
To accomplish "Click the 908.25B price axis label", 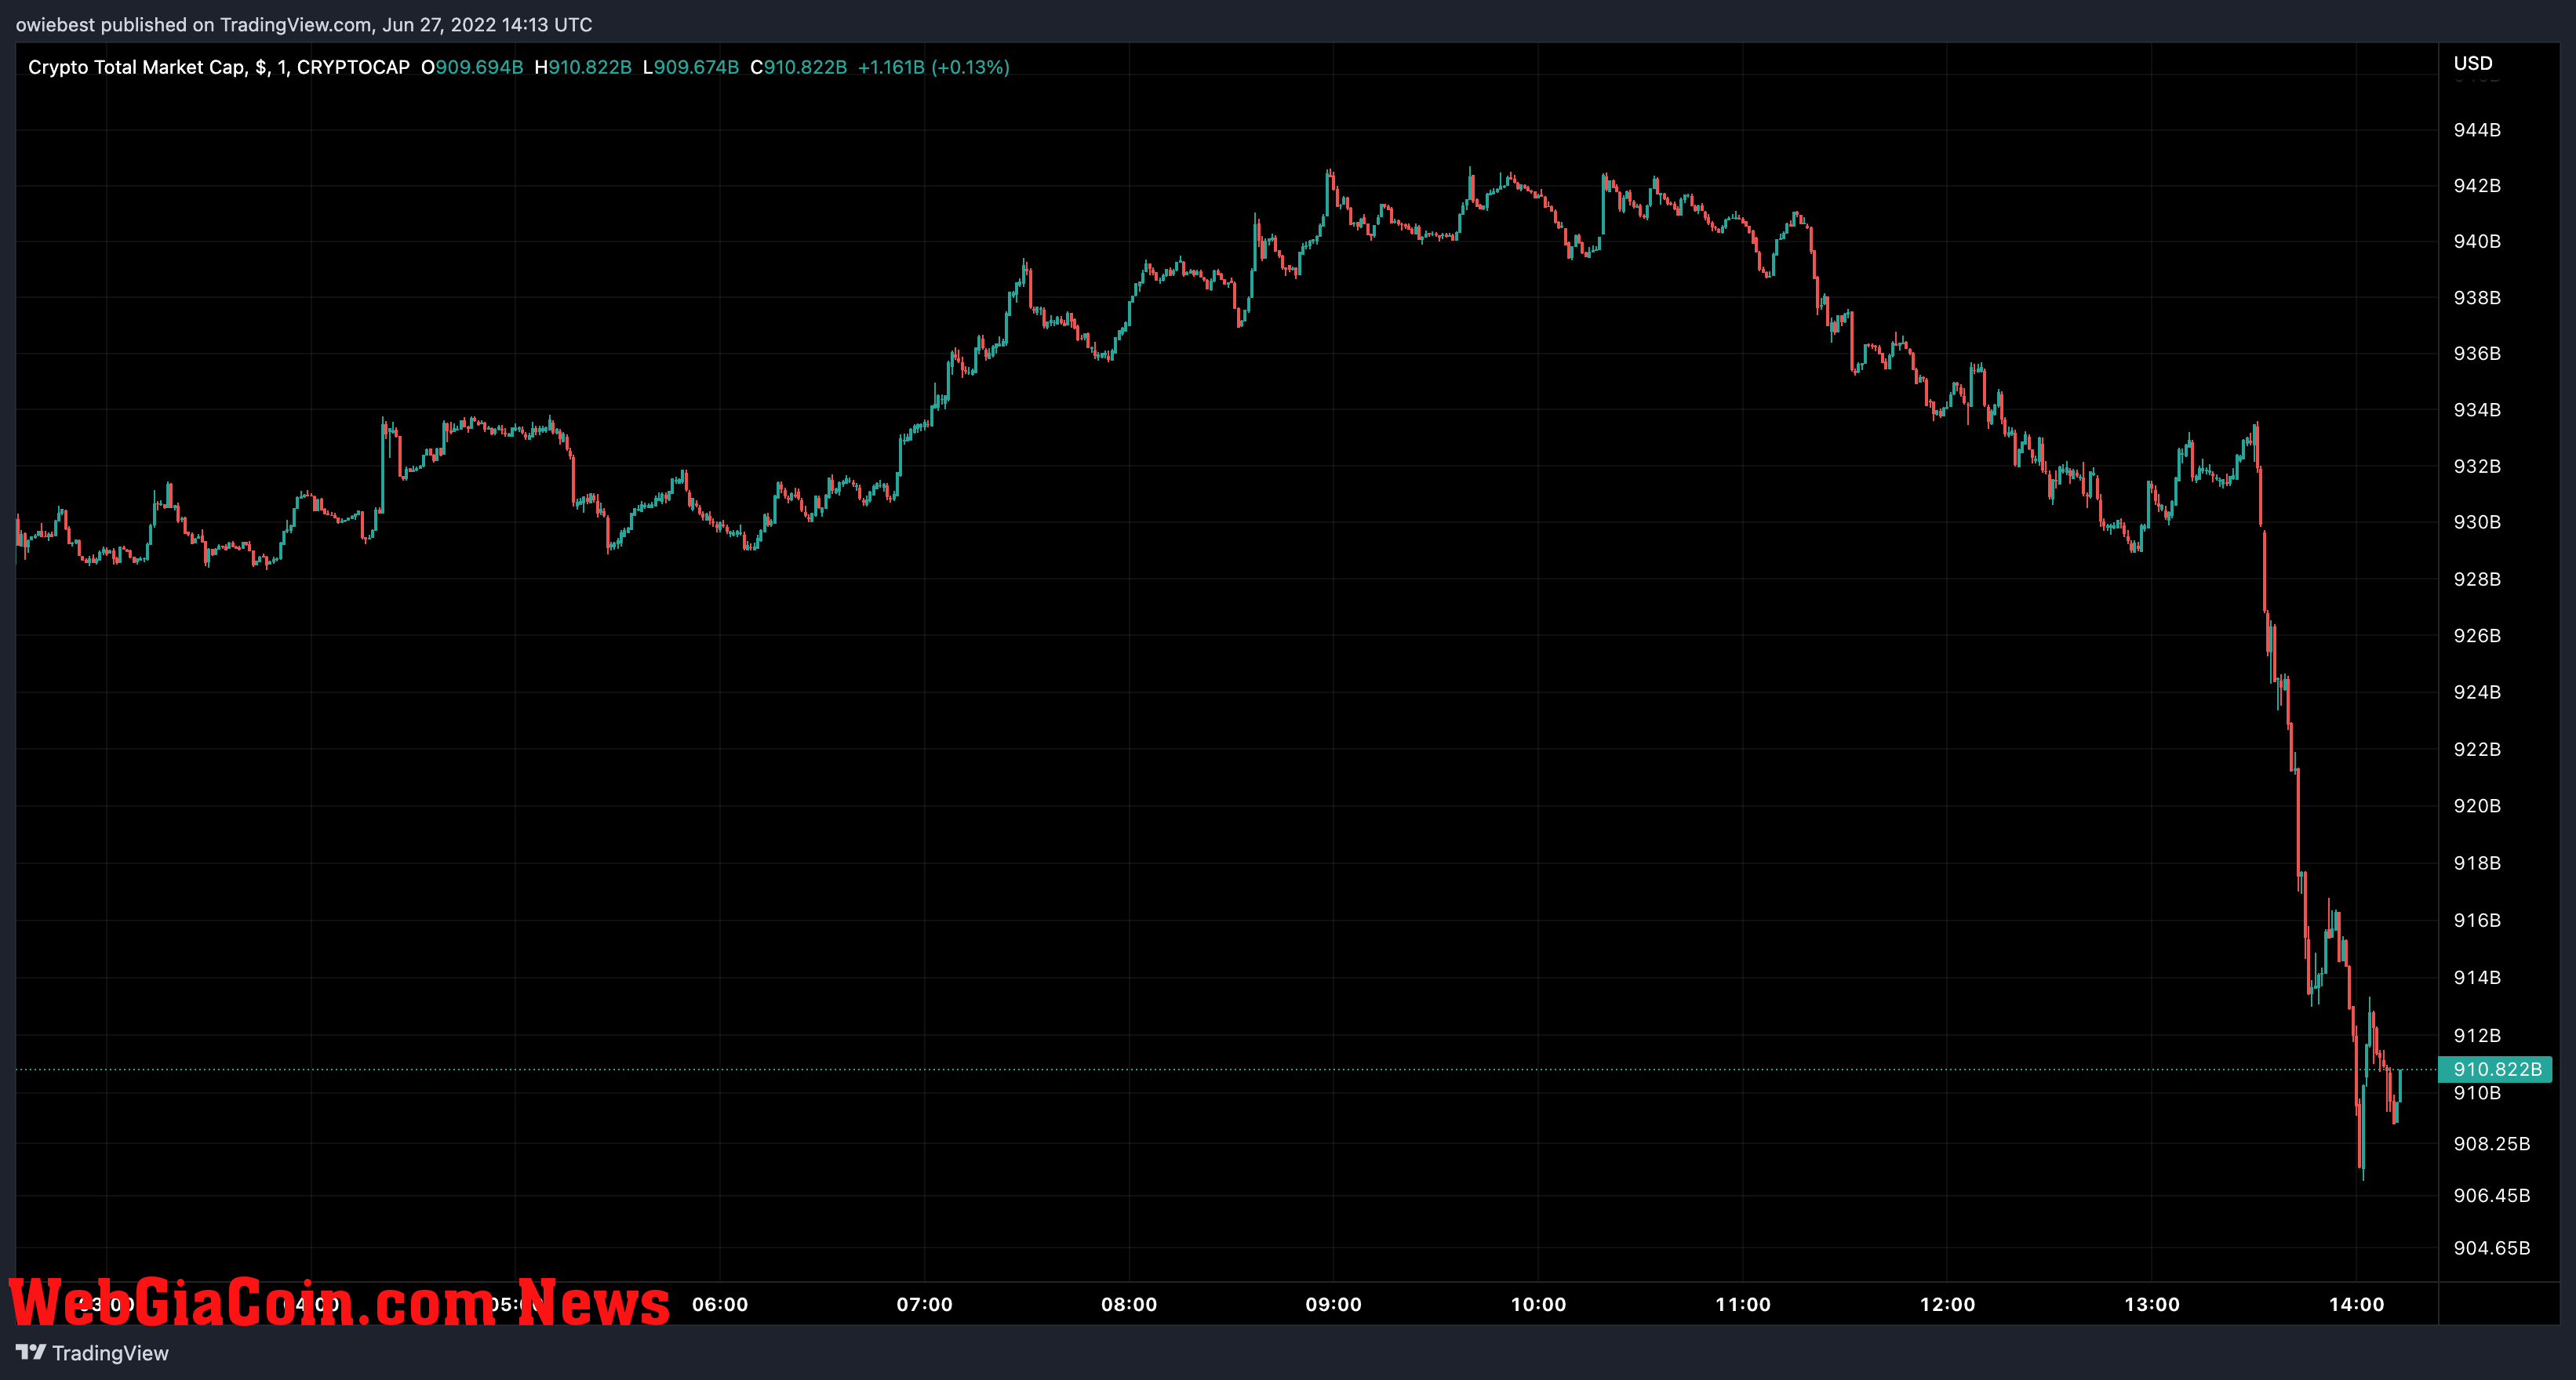I will coord(2491,1143).
